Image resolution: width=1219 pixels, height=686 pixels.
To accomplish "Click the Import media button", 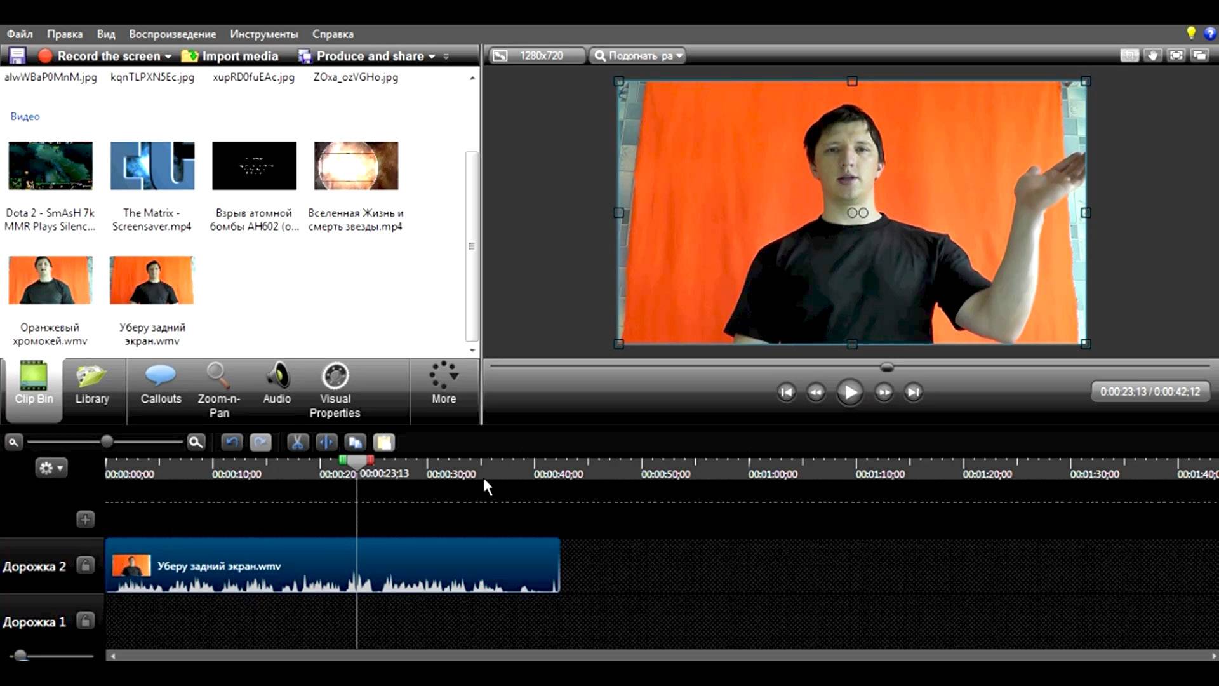I will 230,57.
